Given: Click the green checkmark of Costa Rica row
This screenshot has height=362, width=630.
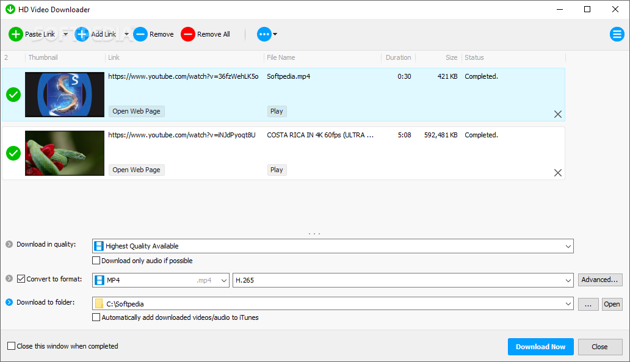Looking at the screenshot, I should click(13, 153).
